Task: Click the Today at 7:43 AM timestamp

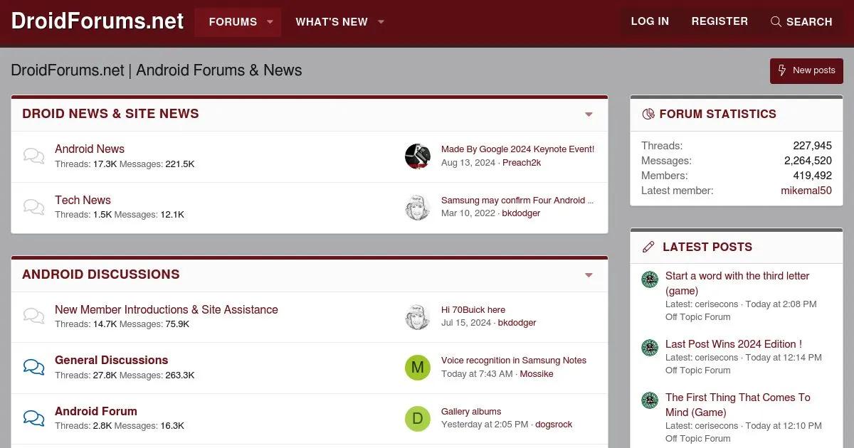Action: (477, 374)
